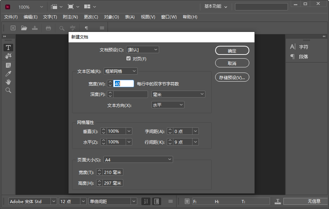Select the Zoom tool

[x=8, y=91]
